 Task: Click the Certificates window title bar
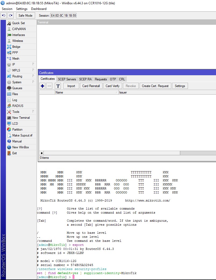coord(127,73)
